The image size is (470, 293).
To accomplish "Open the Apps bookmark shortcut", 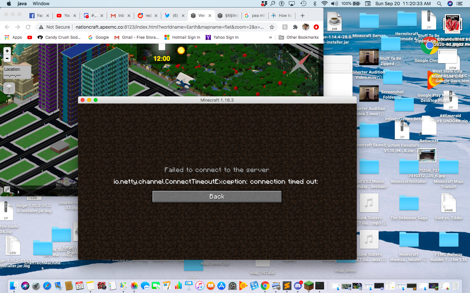I will [x=13, y=37].
